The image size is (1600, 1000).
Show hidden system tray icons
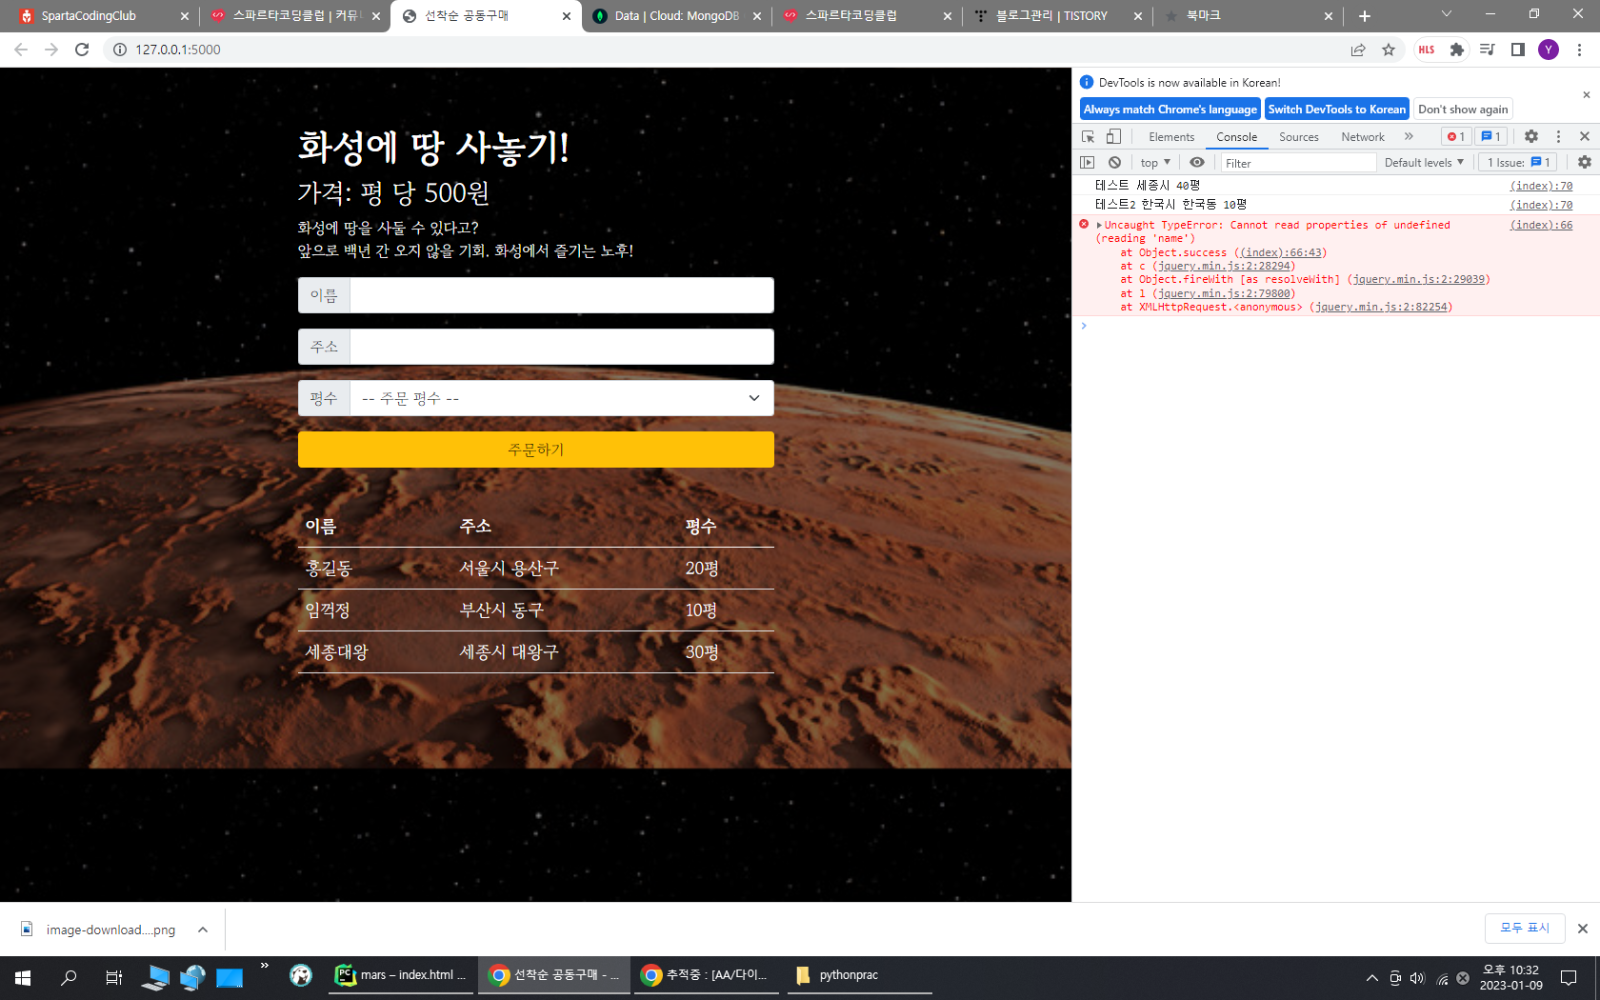pyautogui.click(x=1371, y=977)
